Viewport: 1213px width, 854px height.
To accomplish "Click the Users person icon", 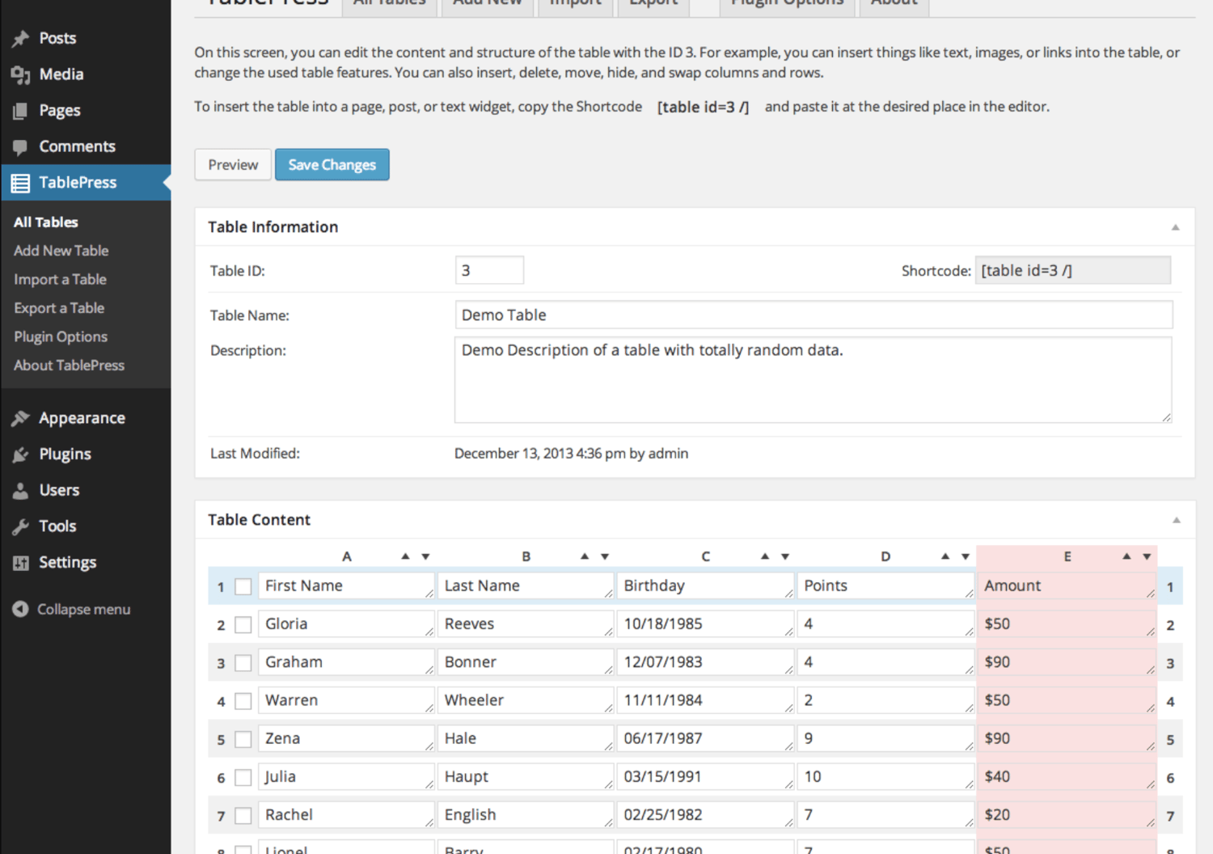I will (x=21, y=490).
